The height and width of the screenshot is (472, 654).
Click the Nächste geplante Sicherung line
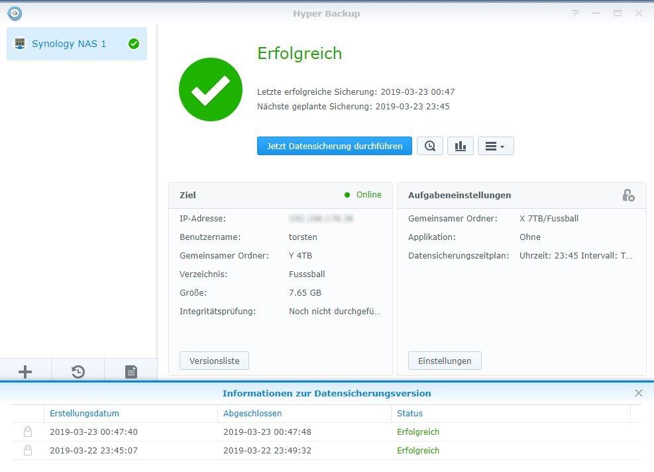point(353,107)
